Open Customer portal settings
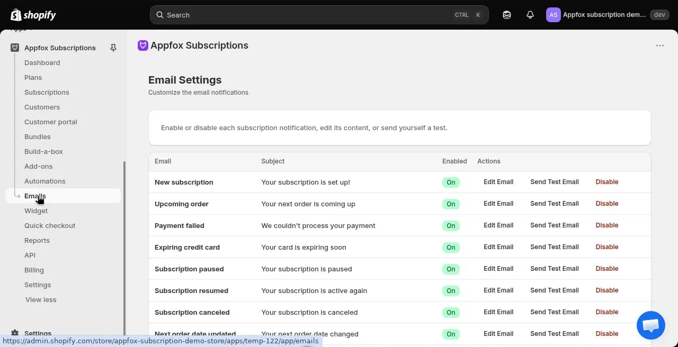Viewport: 678px width, 347px height. [51, 122]
